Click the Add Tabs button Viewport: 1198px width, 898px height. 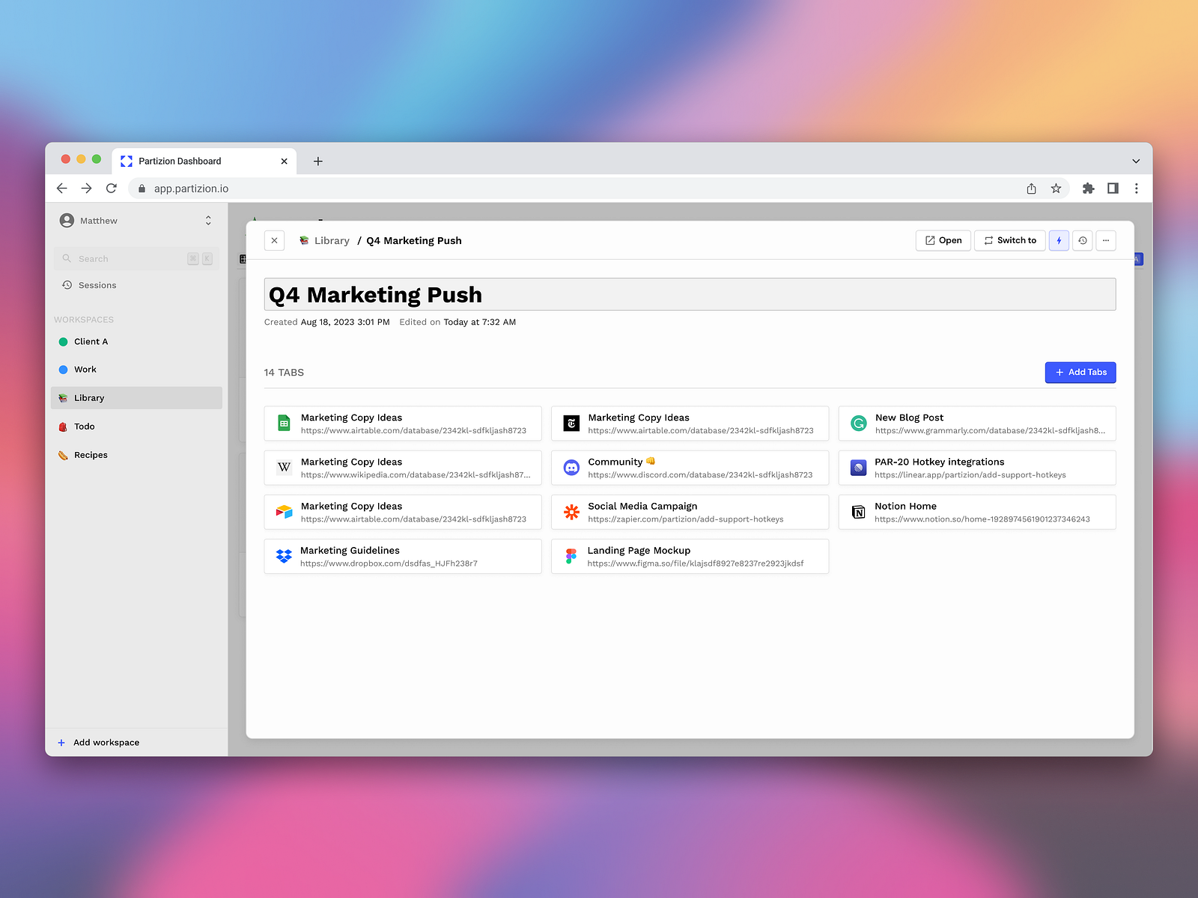[1080, 372]
